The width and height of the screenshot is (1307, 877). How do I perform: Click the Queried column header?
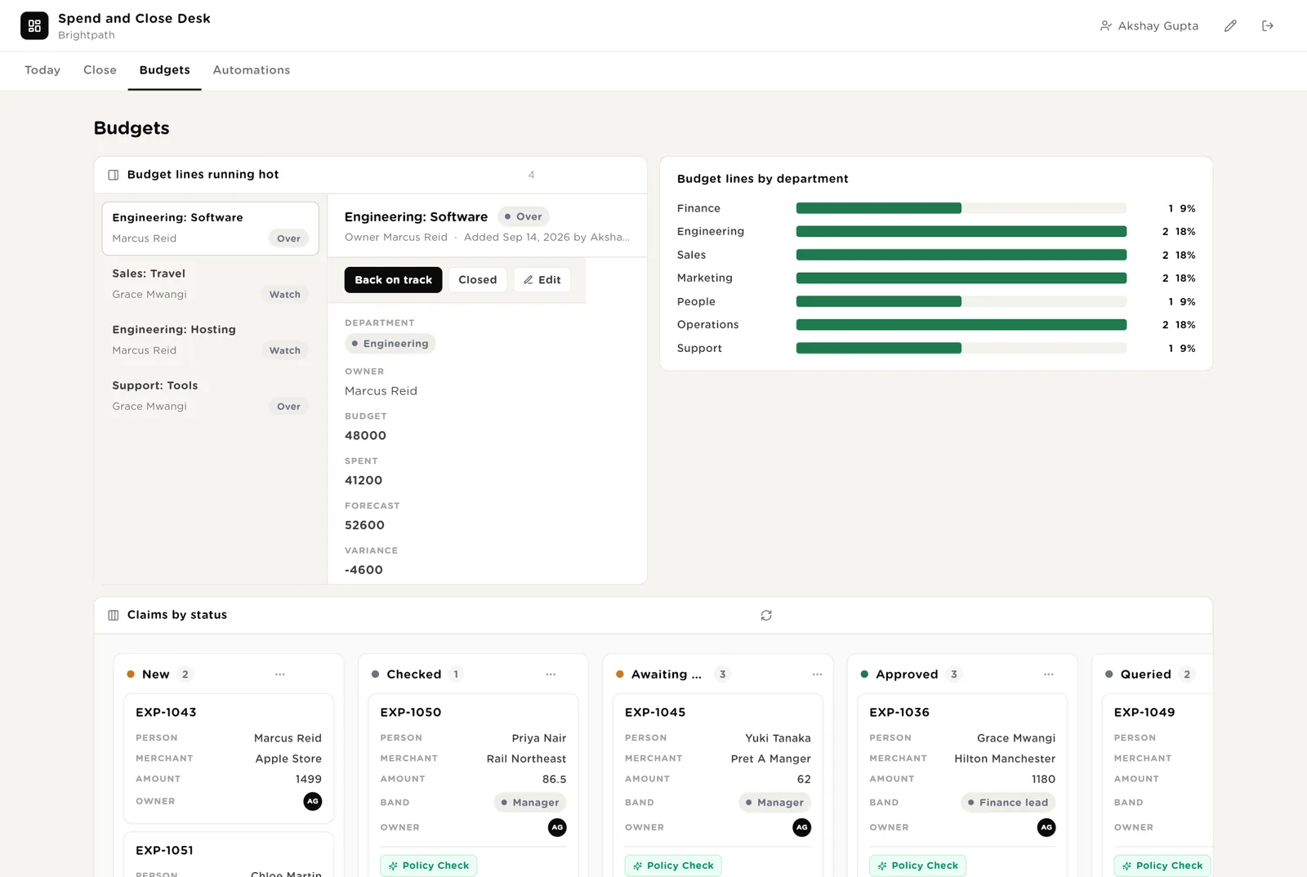[1158, 674]
